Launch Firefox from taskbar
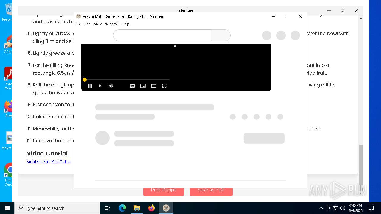The width and height of the screenshot is (381, 214). point(151,208)
